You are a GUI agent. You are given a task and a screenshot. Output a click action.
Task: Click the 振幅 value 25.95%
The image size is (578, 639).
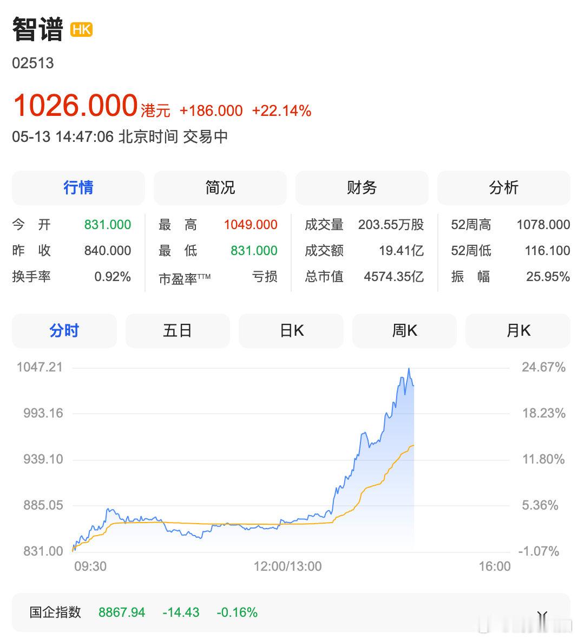coord(548,277)
